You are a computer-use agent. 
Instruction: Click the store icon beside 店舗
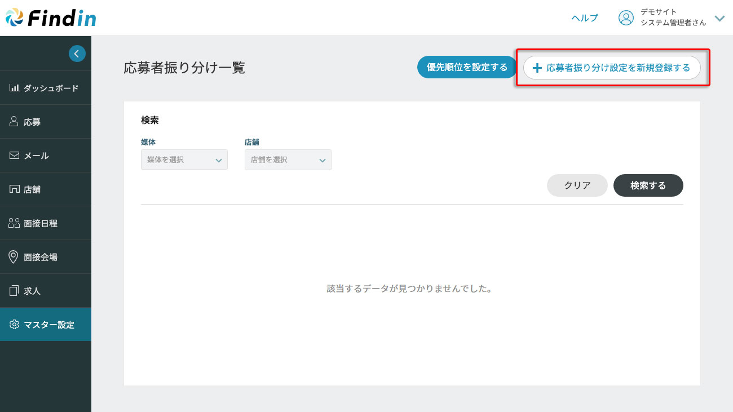(x=15, y=189)
